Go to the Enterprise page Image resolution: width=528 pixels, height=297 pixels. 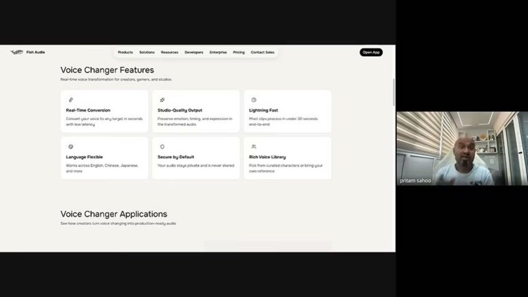(218, 52)
